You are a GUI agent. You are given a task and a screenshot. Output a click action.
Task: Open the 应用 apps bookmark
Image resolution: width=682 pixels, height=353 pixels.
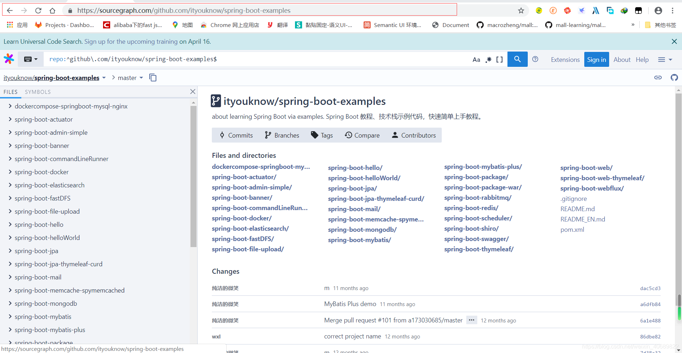[x=17, y=25]
